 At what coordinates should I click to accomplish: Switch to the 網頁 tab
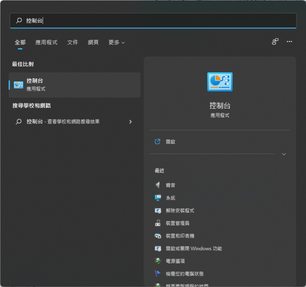(x=93, y=42)
